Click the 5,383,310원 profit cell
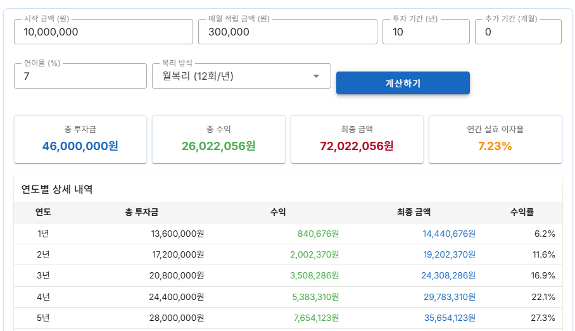 [315, 297]
